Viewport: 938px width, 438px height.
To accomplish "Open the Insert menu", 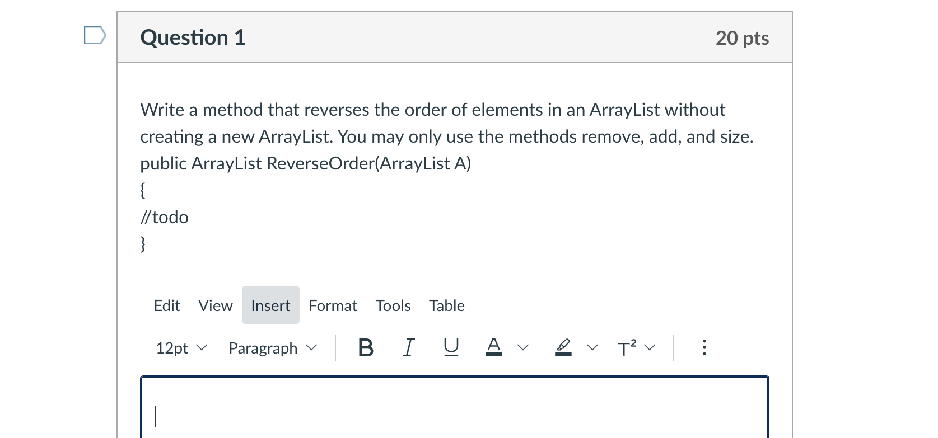I will 270,305.
